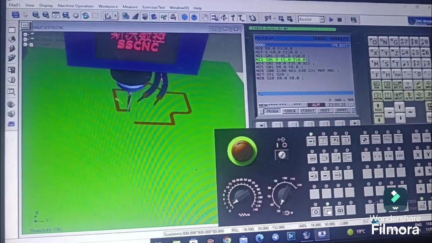432x243 pixels.
Task: Open the Display menu
Action: click(46, 6)
